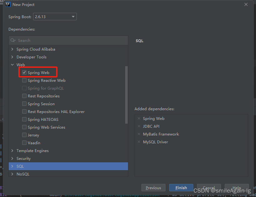
Task: Enable Spring HATEOAS dependency
Action: click(x=24, y=120)
